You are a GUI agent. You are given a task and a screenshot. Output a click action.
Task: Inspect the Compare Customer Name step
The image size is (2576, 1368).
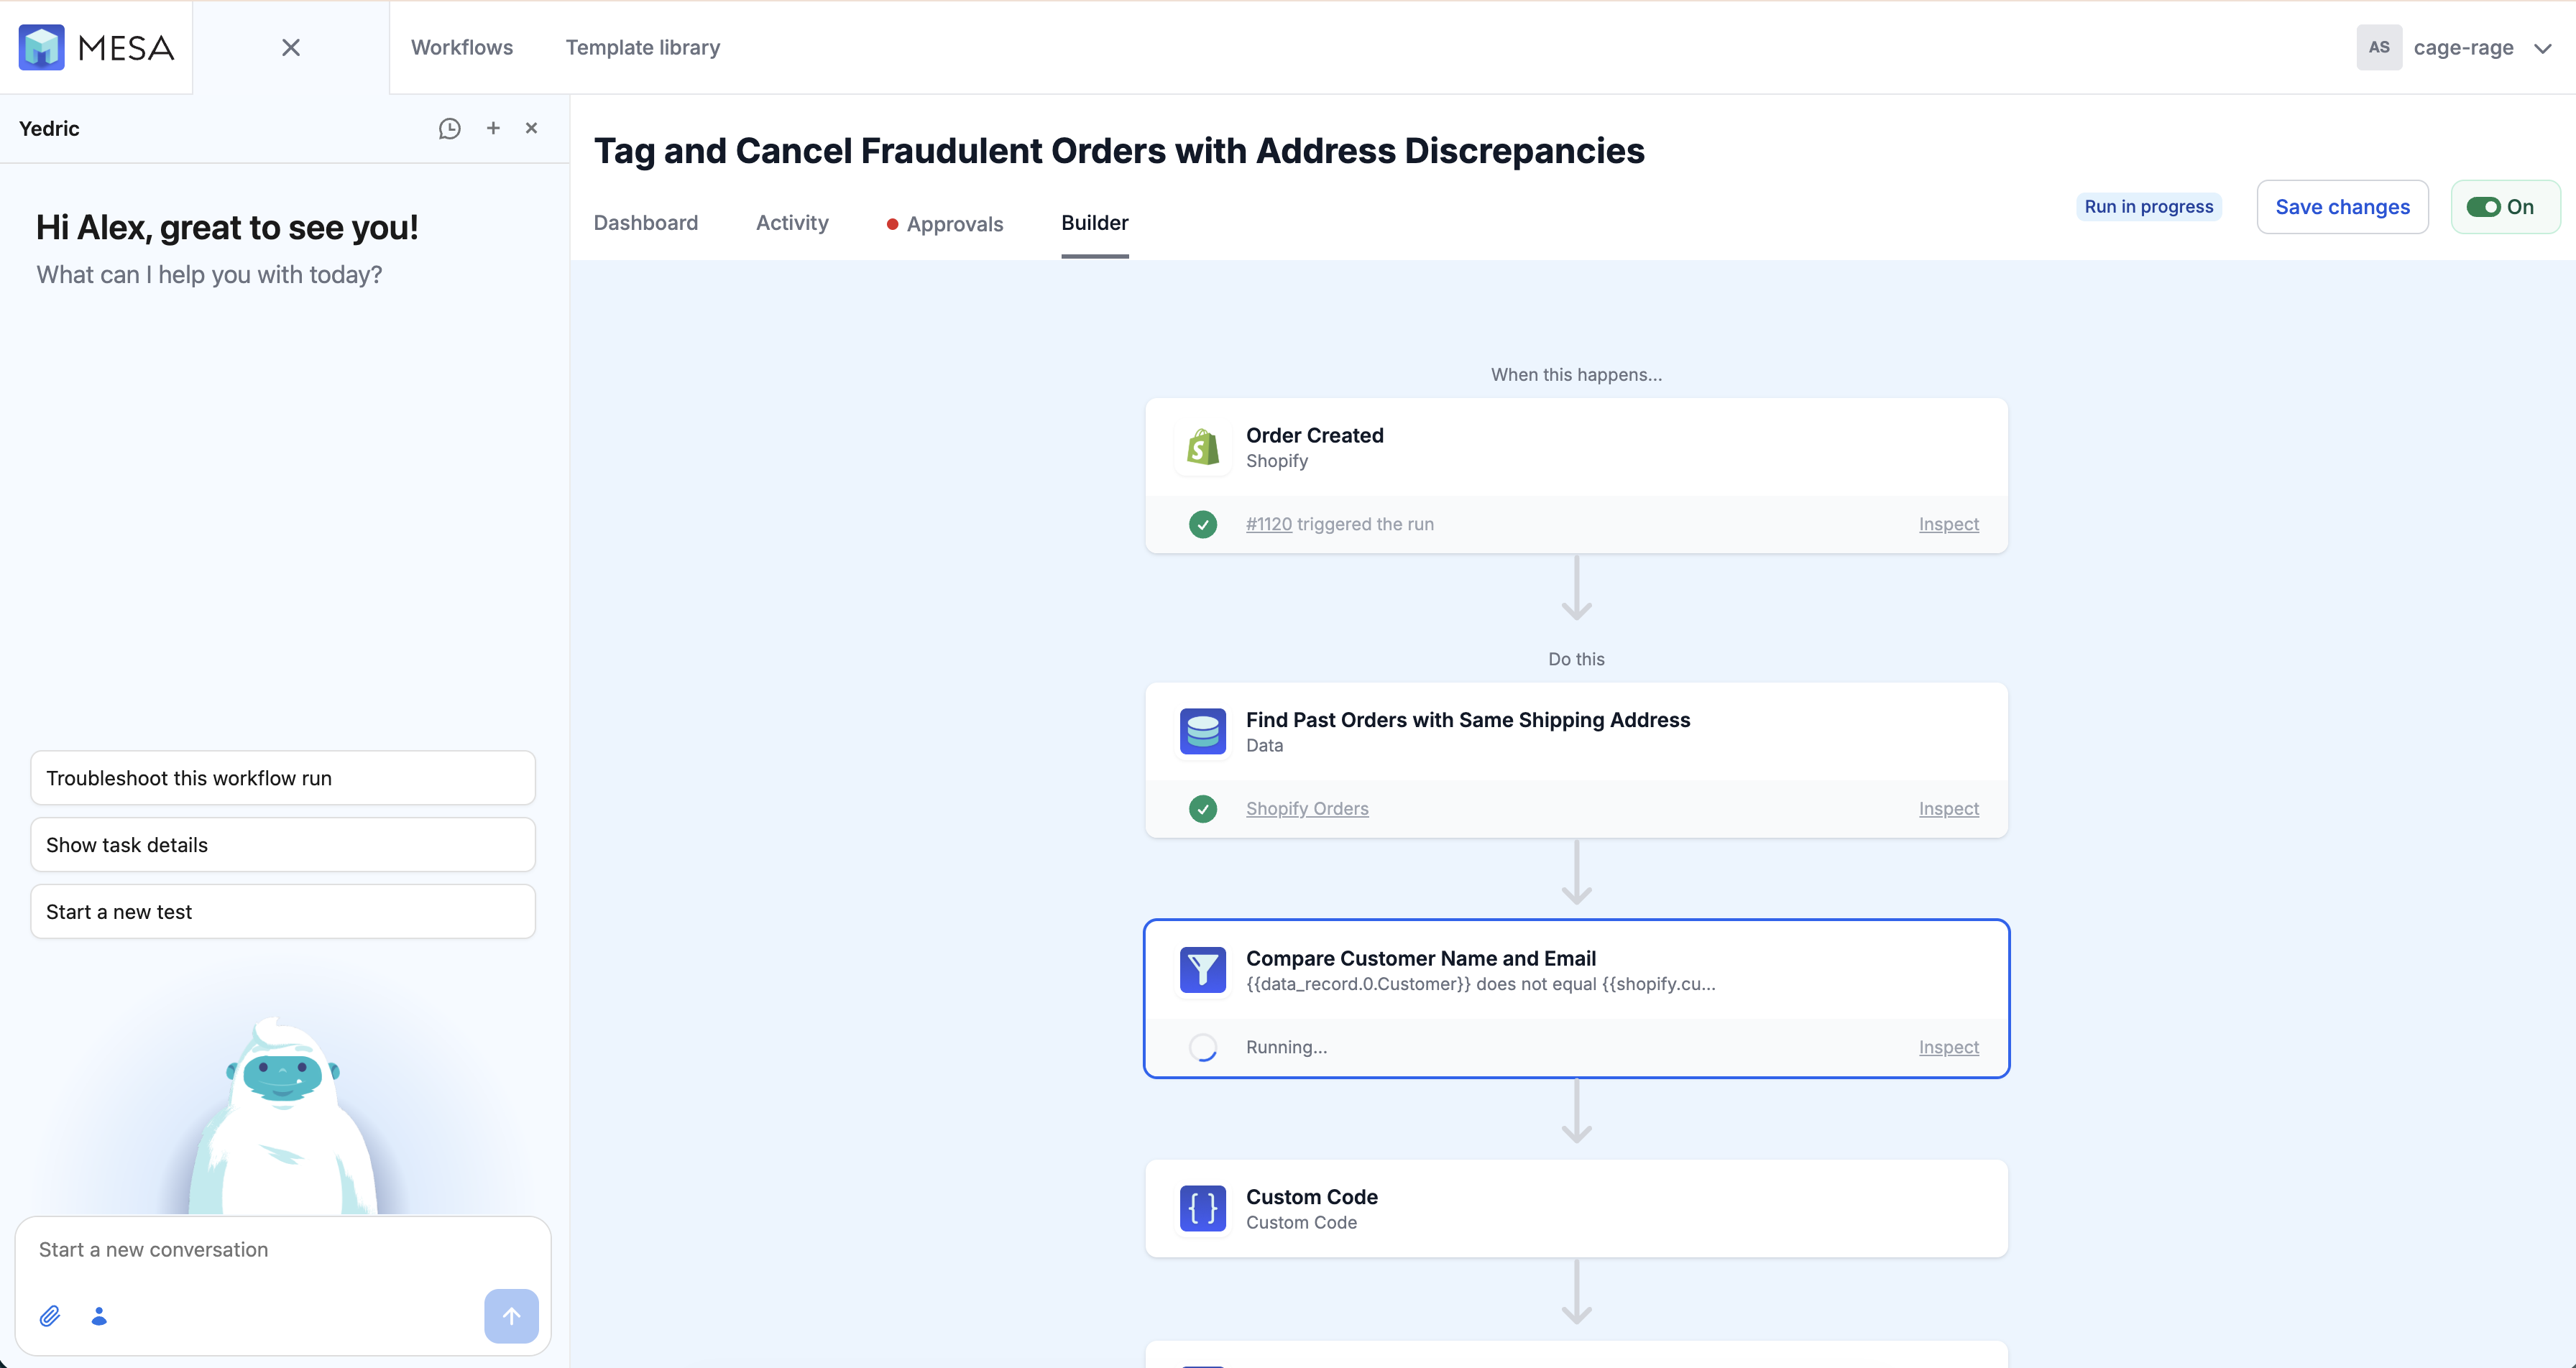[x=1948, y=1047]
